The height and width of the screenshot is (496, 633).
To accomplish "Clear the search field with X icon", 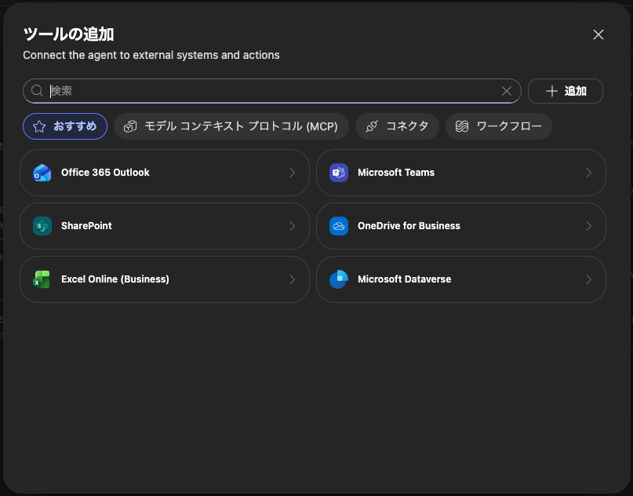I will (507, 91).
